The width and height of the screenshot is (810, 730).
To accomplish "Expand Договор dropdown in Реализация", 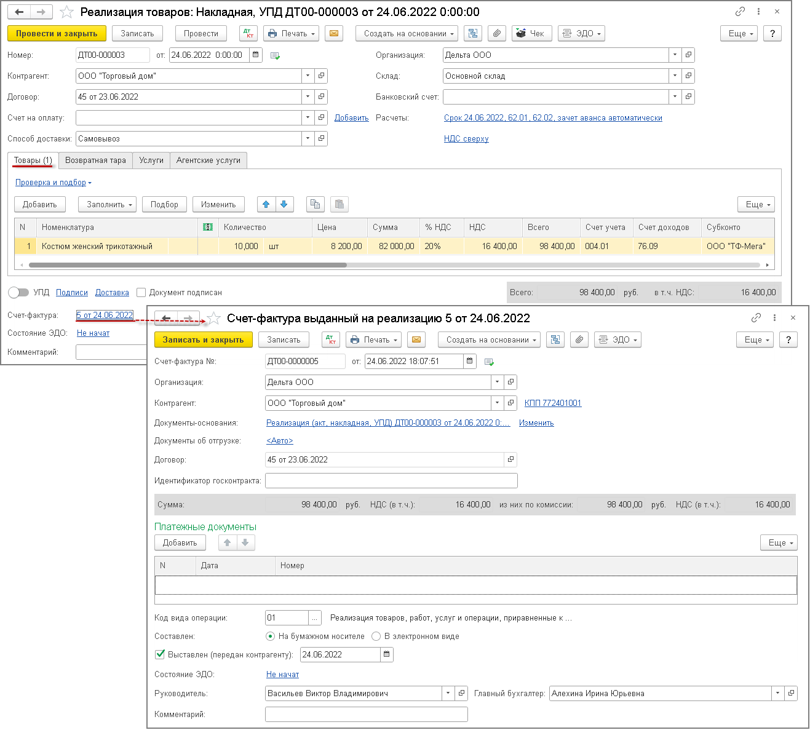I will (x=308, y=97).
